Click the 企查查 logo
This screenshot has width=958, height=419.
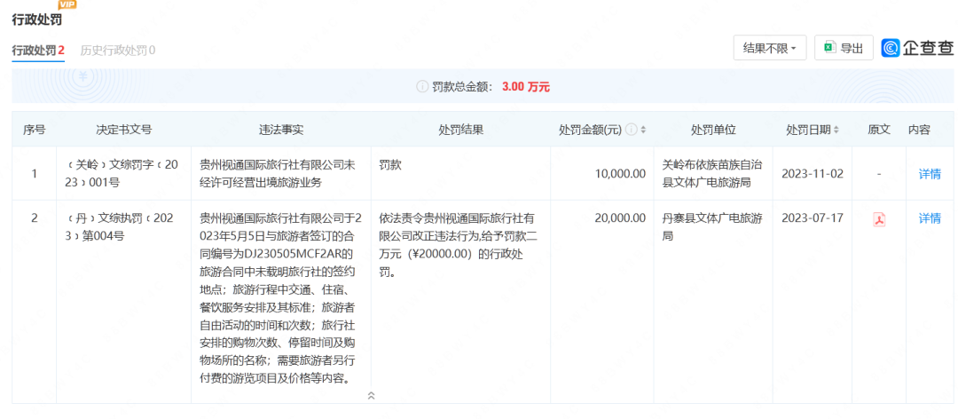917,48
